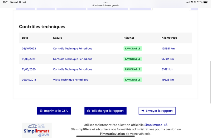Image resolution: width=211 pixels, height=138 pixels.
Task: Click the external link icon after Simplimmat
Action: (166, 125)
